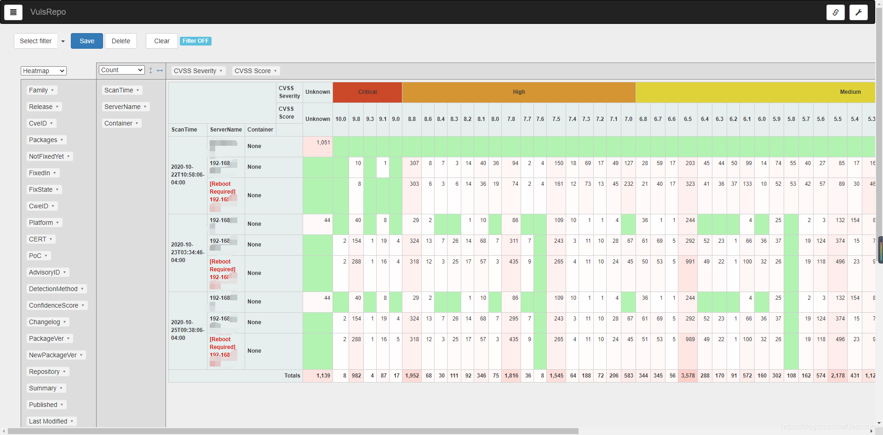Image resolution: width=883 pixels, height=435 pixels.
Task: Open Changelog attribute filter
Action: click(x=65, y=322)
